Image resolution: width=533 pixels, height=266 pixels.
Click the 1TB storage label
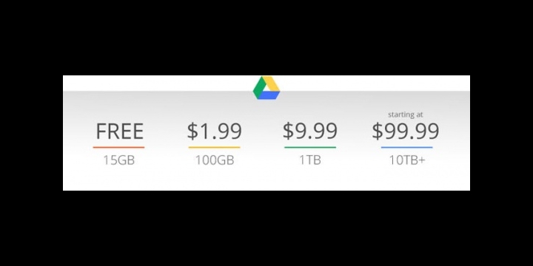coord(310,160)
